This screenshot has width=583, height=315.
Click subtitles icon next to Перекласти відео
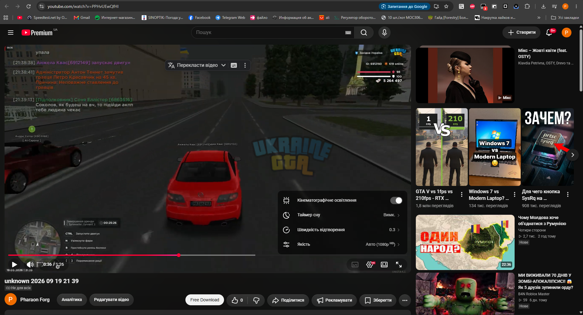[234, 65]
